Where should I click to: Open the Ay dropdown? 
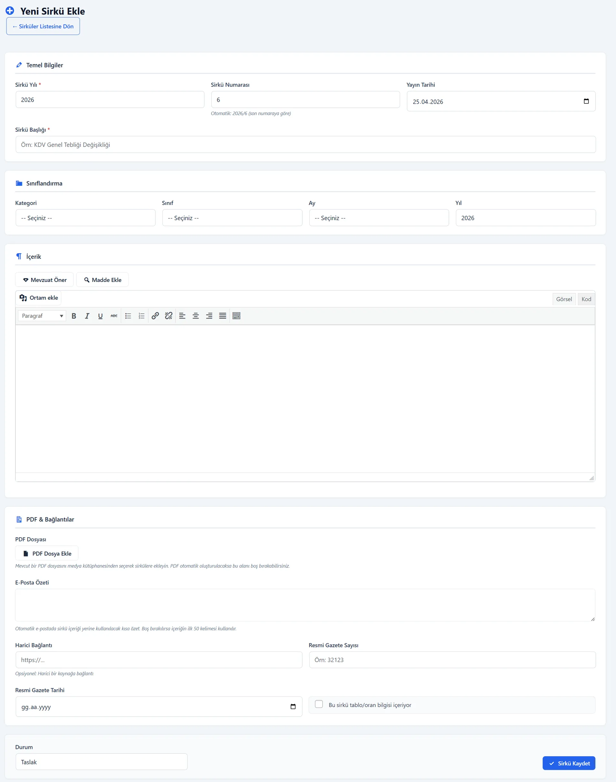(x=379, y=218)
